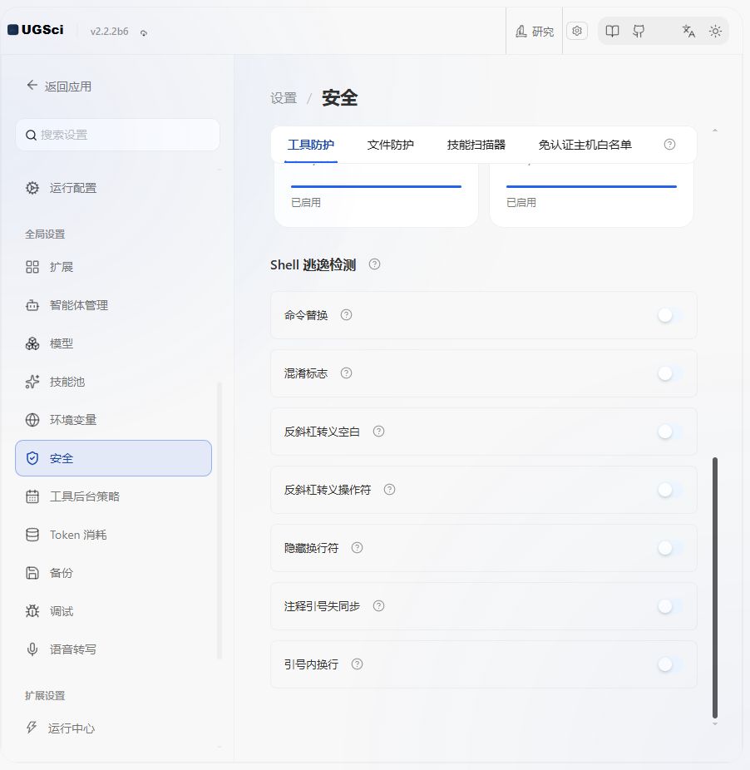This screenshot has width=750, height=770.
Task: Enable the 引号内换行 toggle
Action: click(x=670, y=664)
